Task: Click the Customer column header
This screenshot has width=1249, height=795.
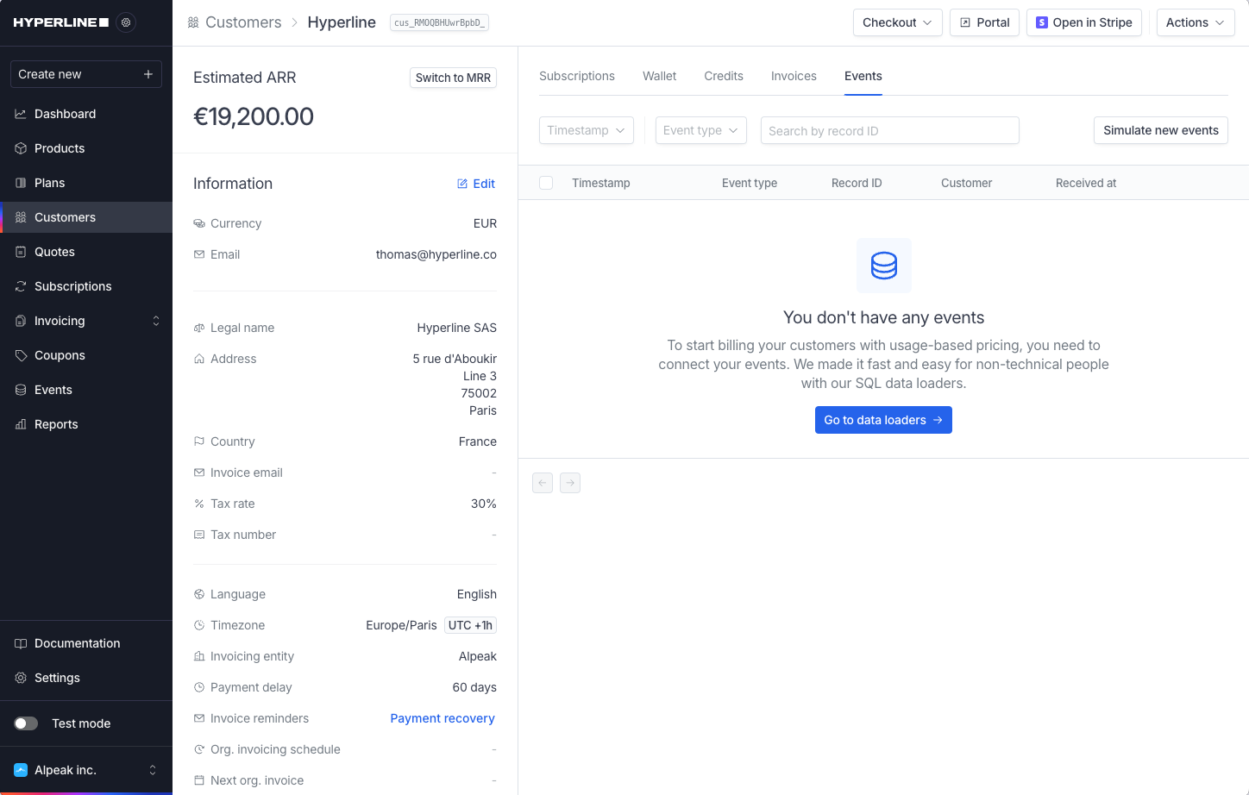Action: pyautogui.click(x=966, y=183)
